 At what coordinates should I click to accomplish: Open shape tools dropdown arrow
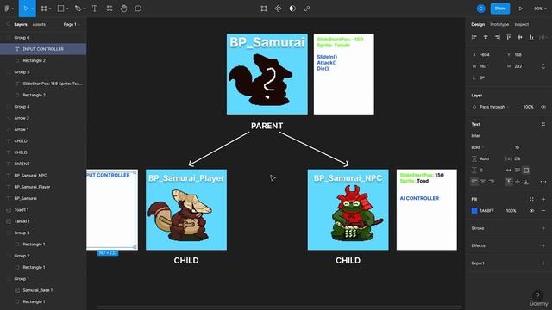67,9
